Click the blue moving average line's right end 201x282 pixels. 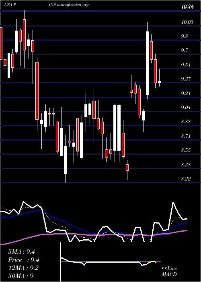tap(186, 223)
